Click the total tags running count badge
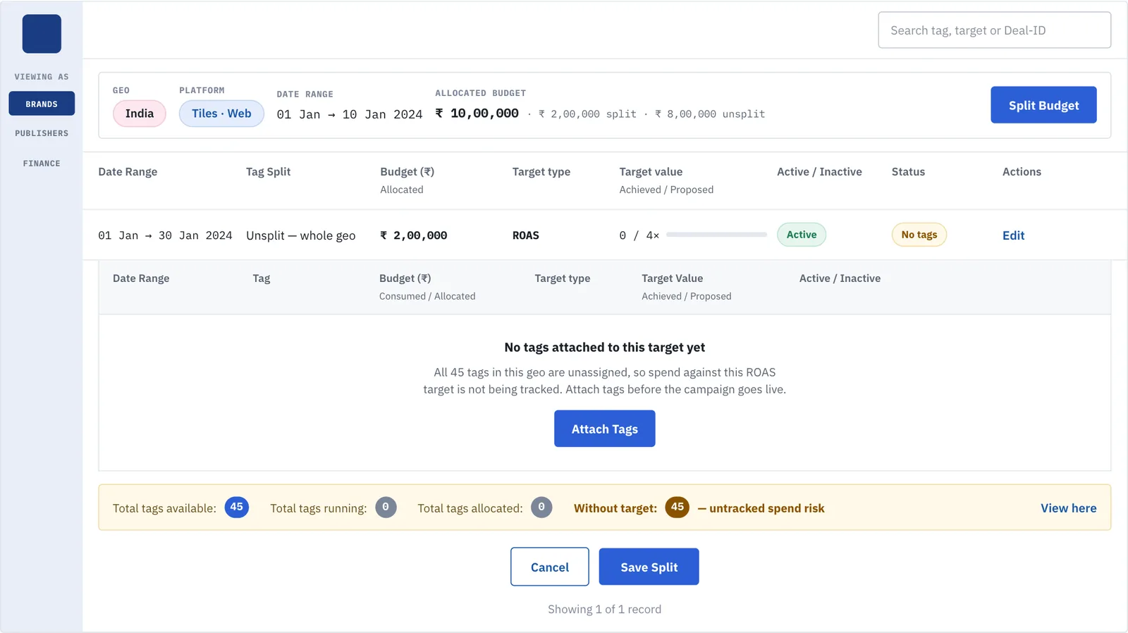 (x=386, y=507)
